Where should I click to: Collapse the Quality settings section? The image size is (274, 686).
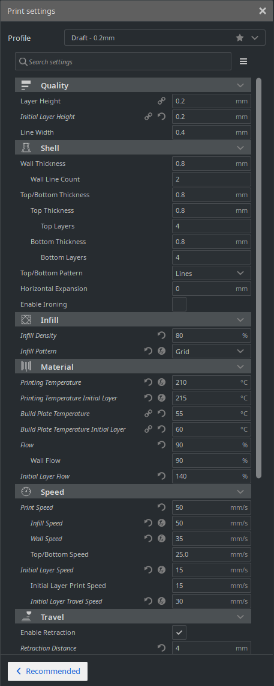pos(133,85)
